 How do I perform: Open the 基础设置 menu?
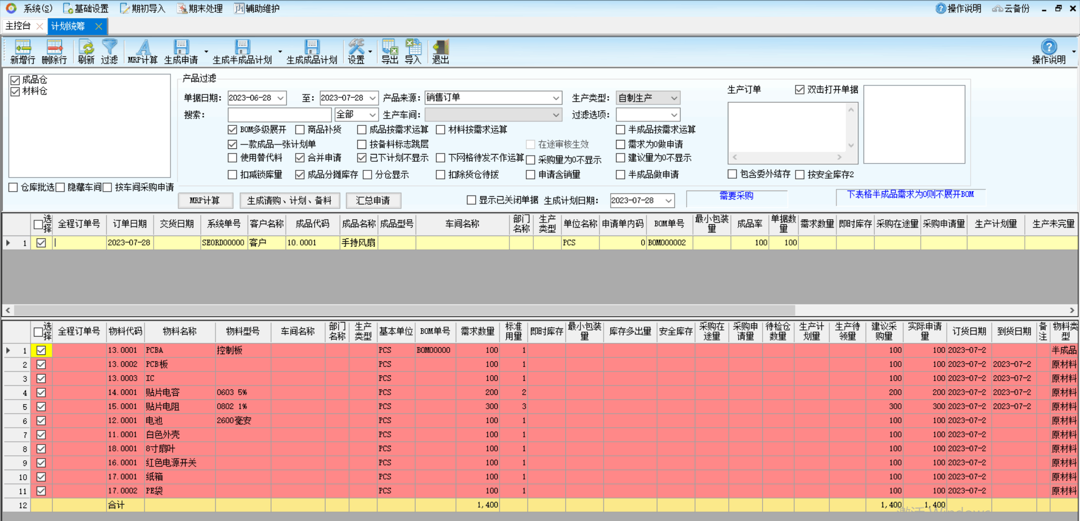86,8
